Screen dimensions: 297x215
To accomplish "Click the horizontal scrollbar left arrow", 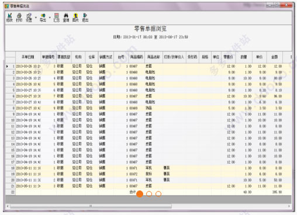I will pyautogui.click(x=8, y=206).
